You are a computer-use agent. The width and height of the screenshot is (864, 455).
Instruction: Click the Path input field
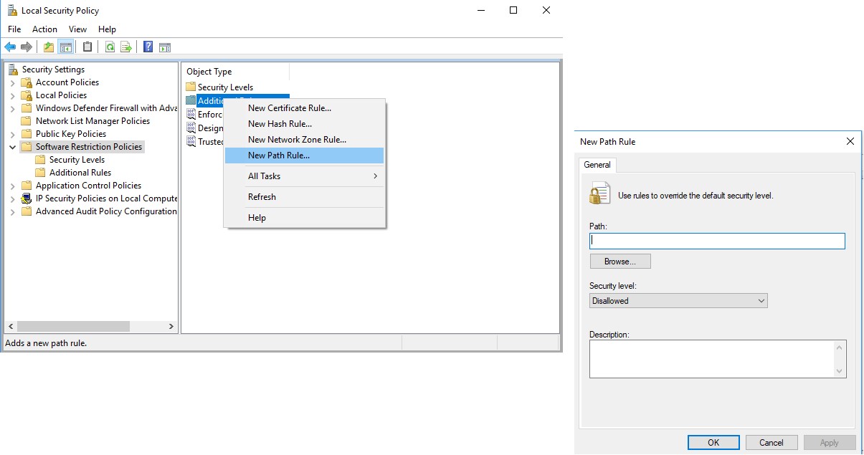click(x=717, y=241)
